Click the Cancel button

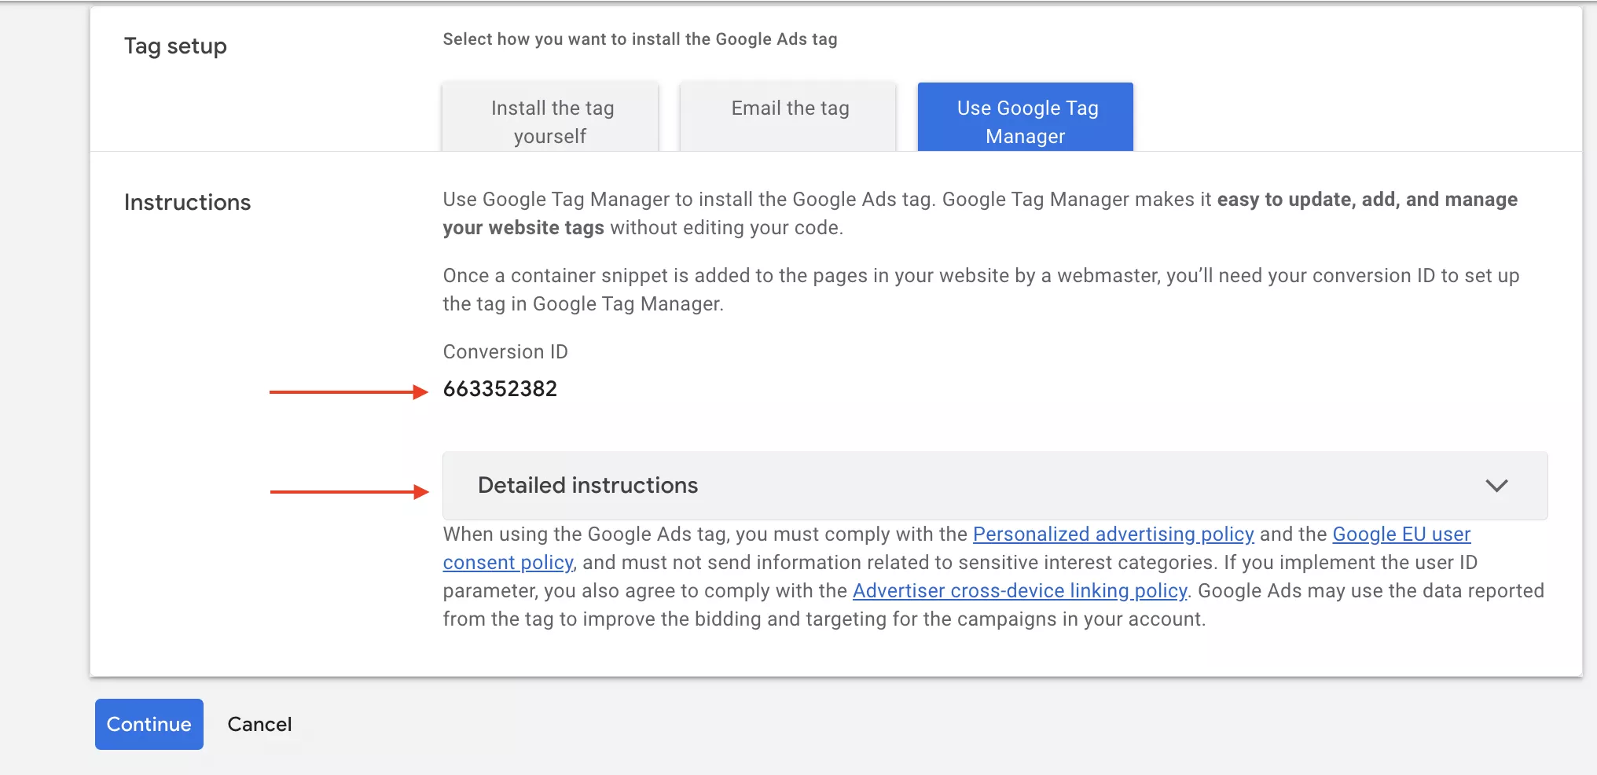click(259, 724)
